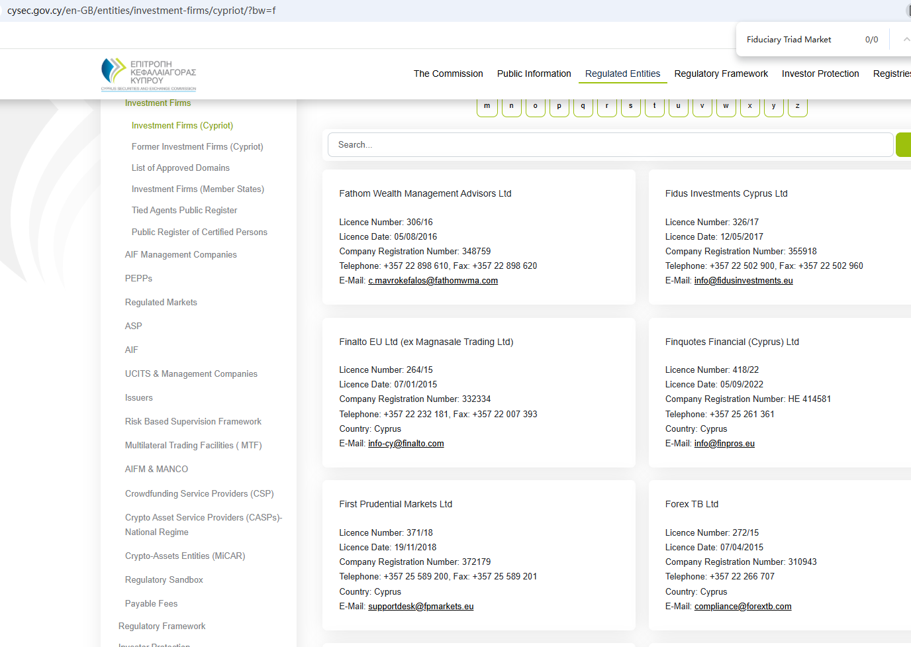This screenshot has height=647, width=911.
Task: Click the find-bar previous result arrow
Action: tap(906, 40)
